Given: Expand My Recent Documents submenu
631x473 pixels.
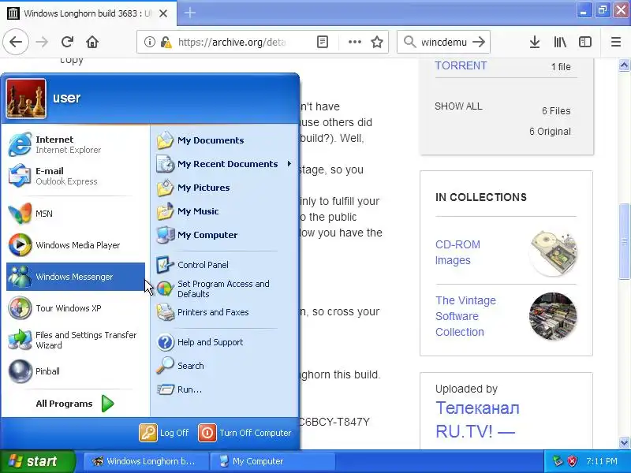Looking at the screenshot, I should pos(224,164).
